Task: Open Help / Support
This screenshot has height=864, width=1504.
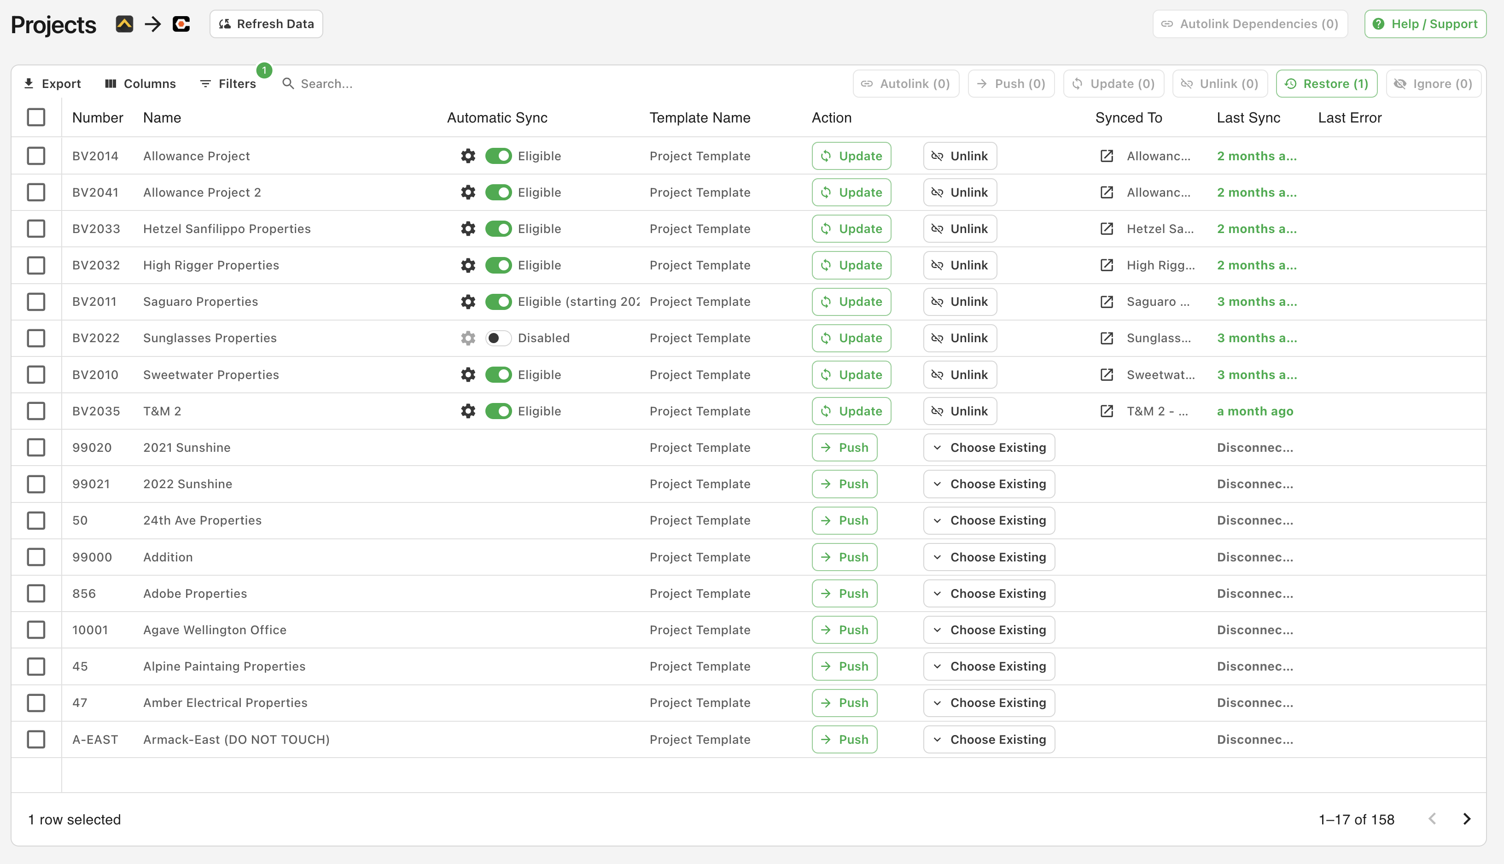Action: click(1425, 24)
